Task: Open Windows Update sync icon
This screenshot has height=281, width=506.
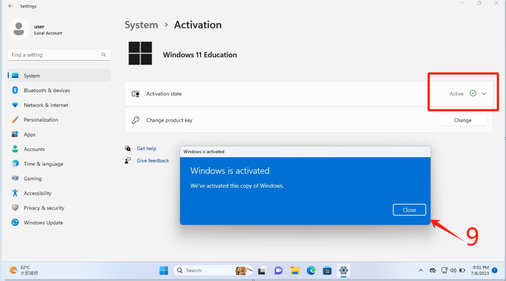Action: (15, 223)
